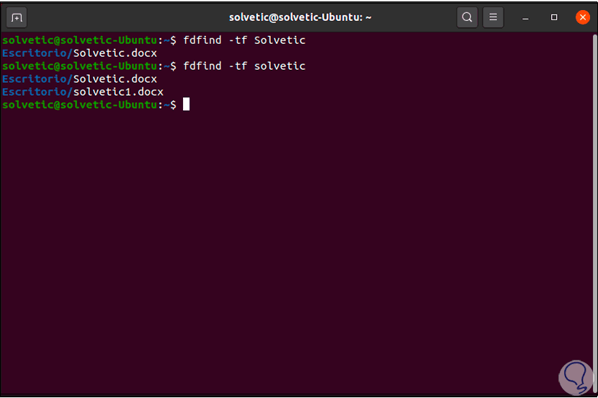This screenshot has height=398, width=598.
Task: Close the terminal window
Action: point(582,17)
